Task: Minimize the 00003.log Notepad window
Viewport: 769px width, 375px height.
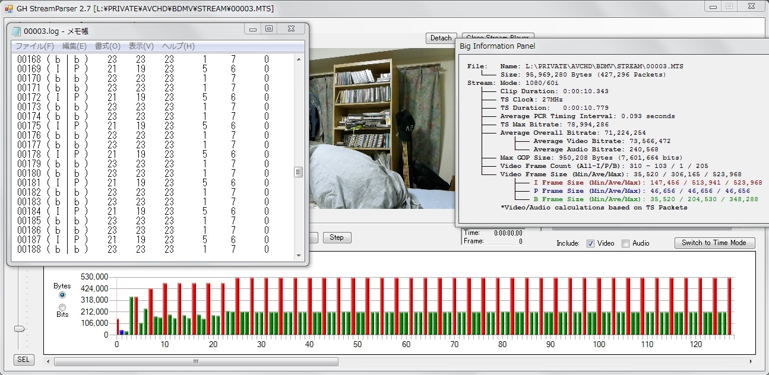Action: click(x=253, y=29)
